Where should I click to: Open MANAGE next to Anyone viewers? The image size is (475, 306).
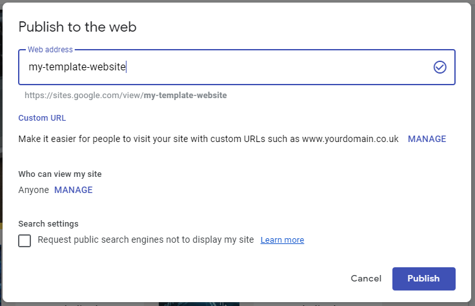coord(73,190)
